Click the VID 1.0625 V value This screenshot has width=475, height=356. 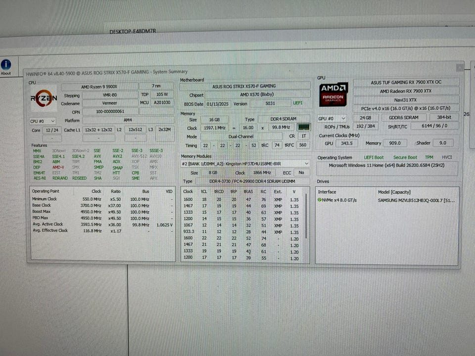pyautogui.click(x=164, y=225)
